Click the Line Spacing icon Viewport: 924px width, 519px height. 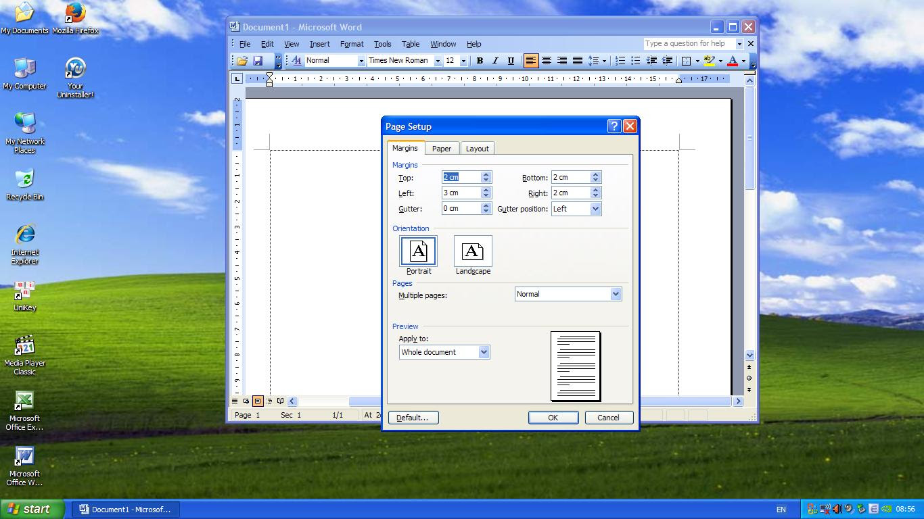593,61
